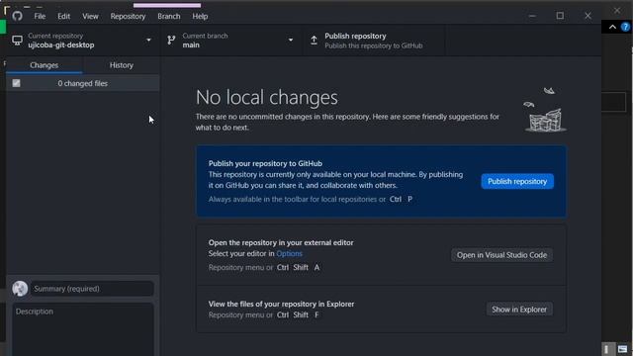The image size is (633, 356).
Task: Click Open the repository in your external editor heading
Action: pos(281,242)
